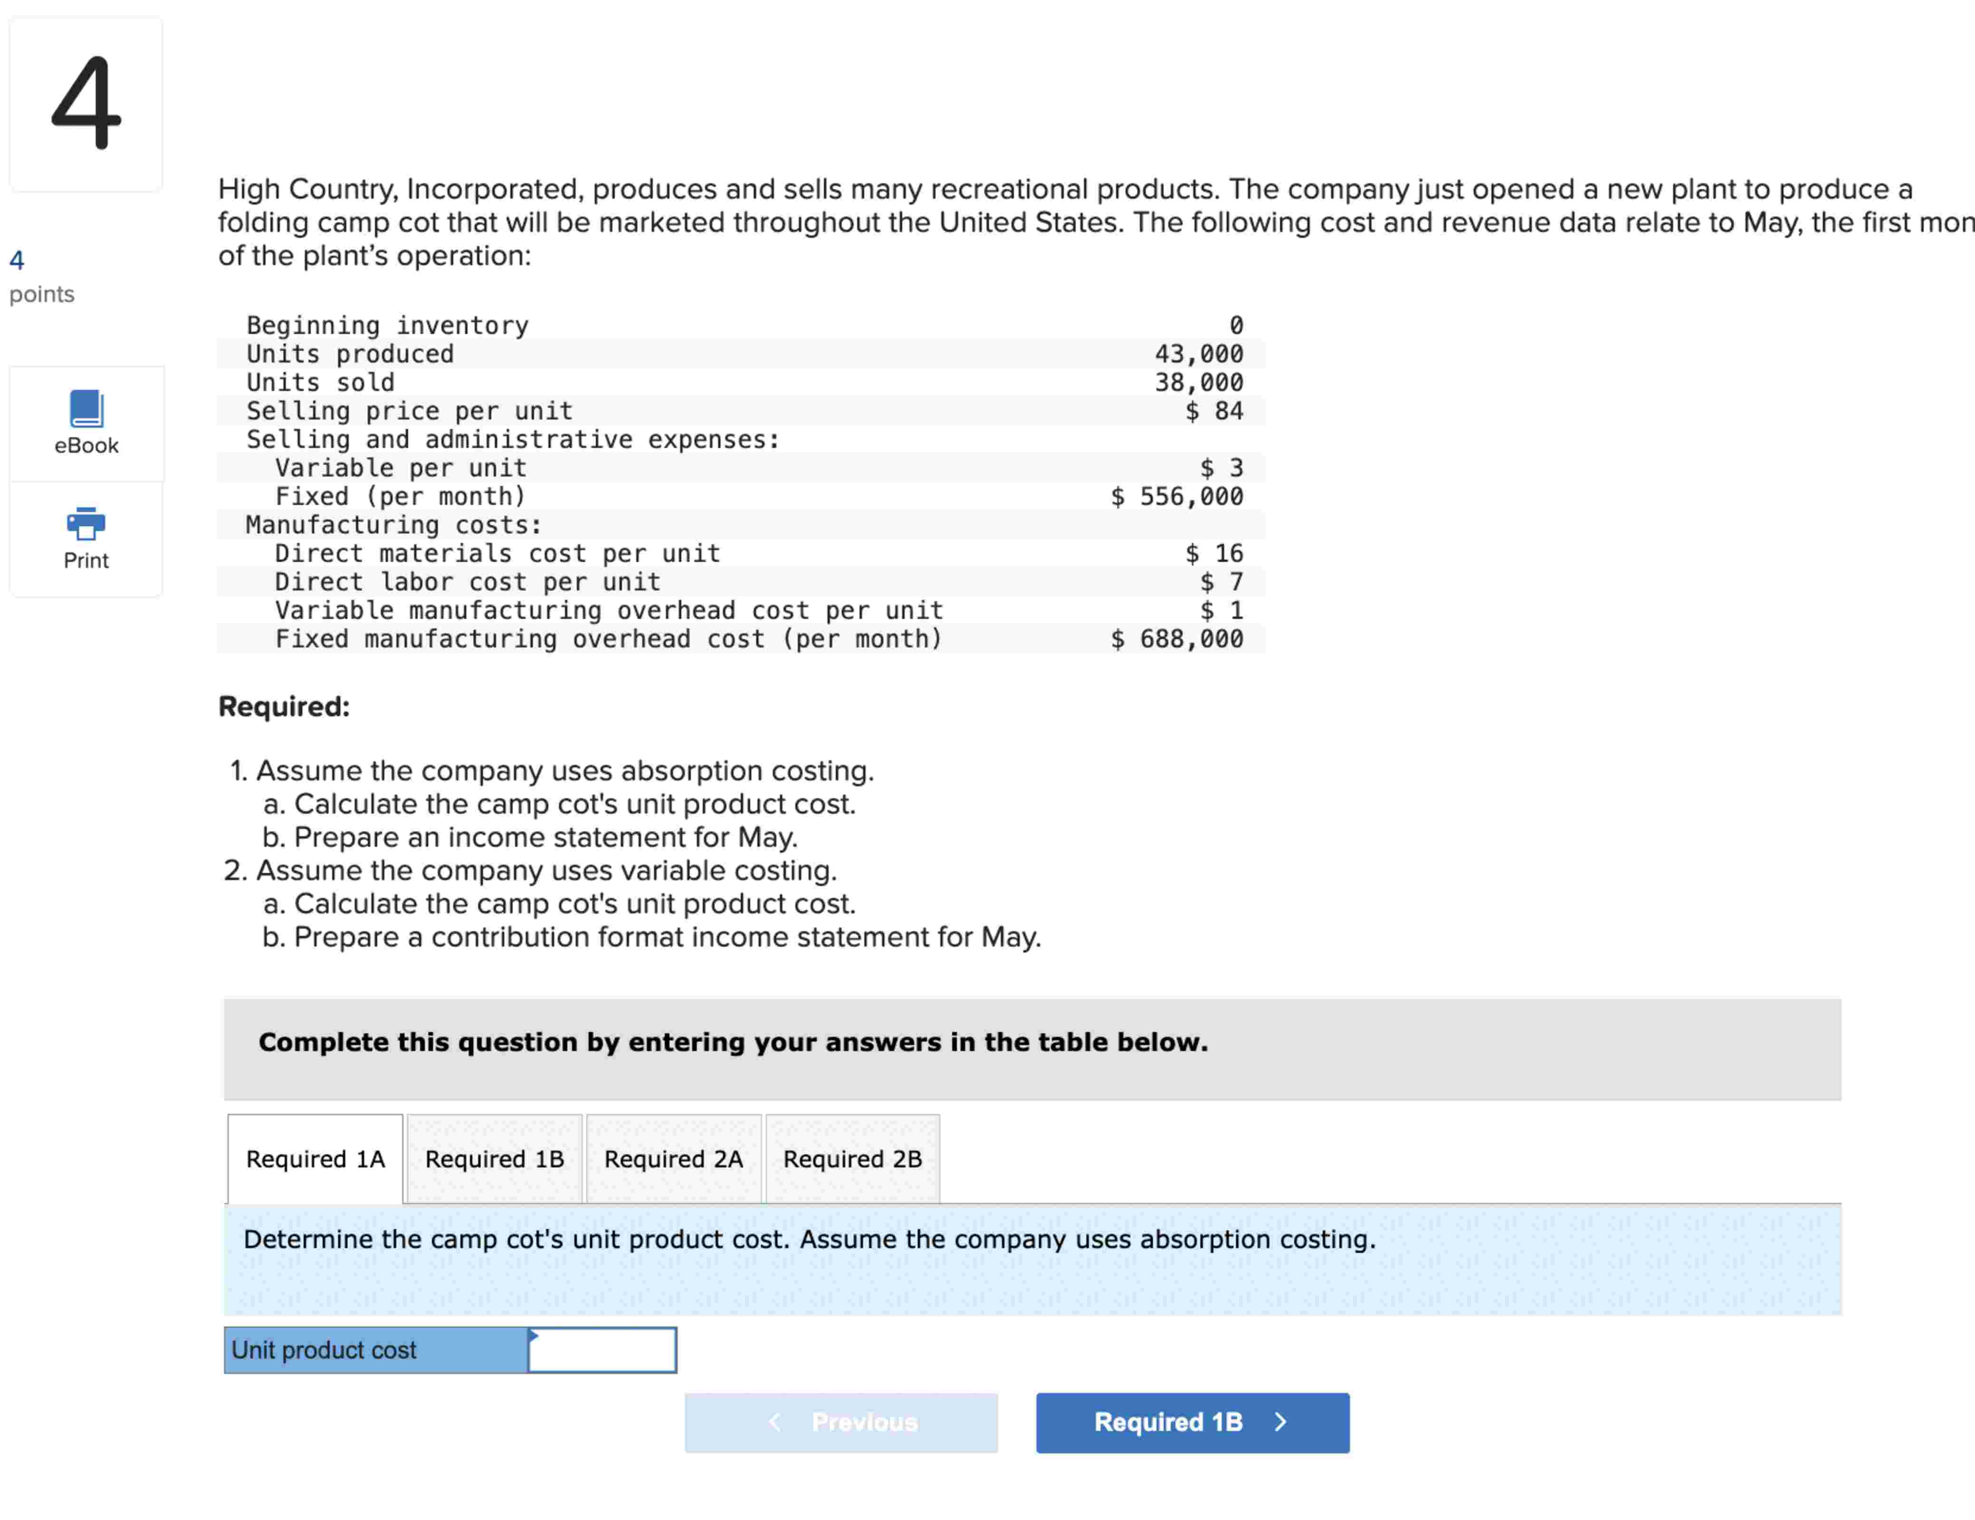Click the left chevron on Previous button
This screenshot has height=1520, width=1975.
(774, 1422)
